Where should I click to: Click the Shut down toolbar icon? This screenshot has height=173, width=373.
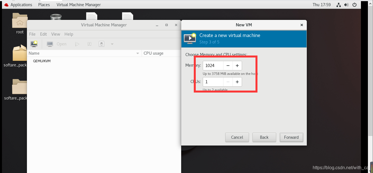[x=102, y=44]
